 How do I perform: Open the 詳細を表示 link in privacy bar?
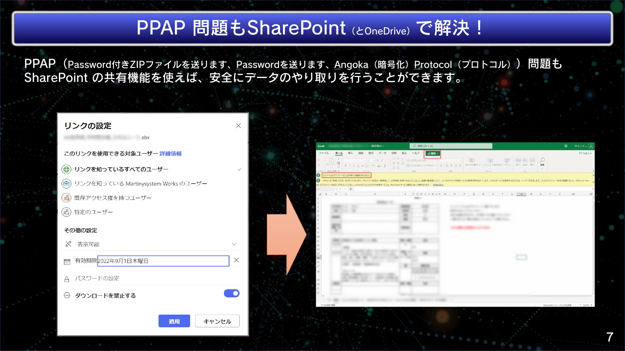pyautogui.click(x=438, y=185)
